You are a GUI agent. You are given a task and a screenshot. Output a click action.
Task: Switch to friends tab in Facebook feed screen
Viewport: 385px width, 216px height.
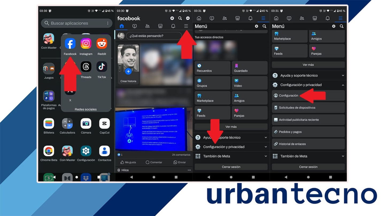pyautogui.click(x=147, y=26)
